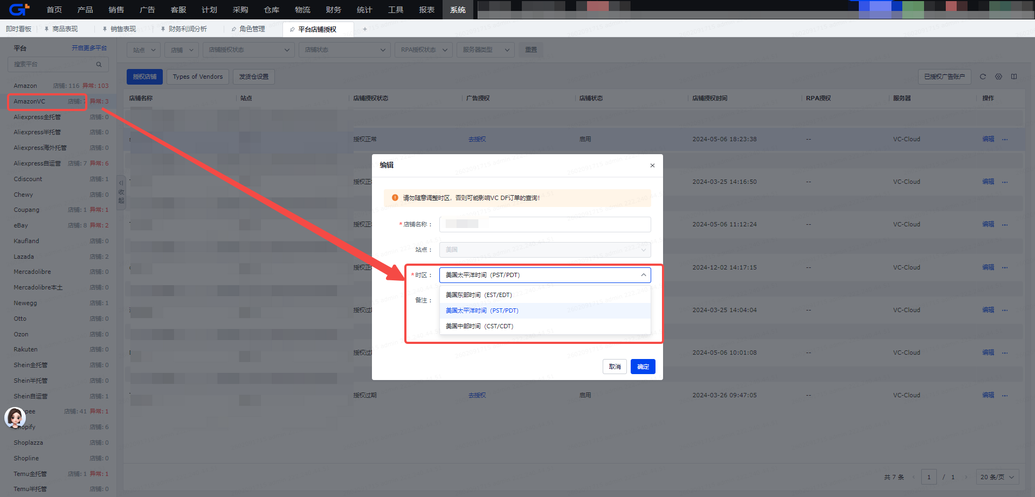Open the 仓库 top menu

point(271,10)
